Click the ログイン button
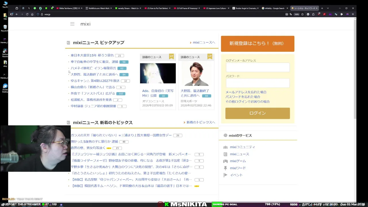This screenshot has width=368, height=207. [x=258, y=113]
